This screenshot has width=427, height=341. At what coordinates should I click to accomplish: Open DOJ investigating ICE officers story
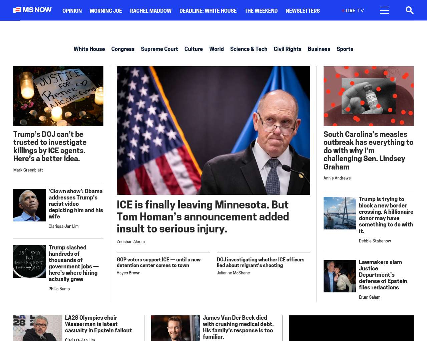pos(261,262)
